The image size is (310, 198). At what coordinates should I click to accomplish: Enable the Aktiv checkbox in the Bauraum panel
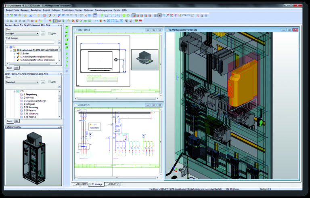50,34
